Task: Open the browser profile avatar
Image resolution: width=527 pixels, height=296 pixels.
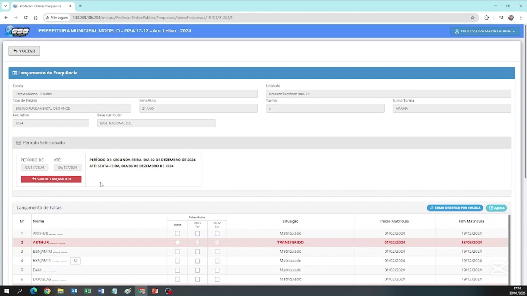Action: (x=511, y=18)
